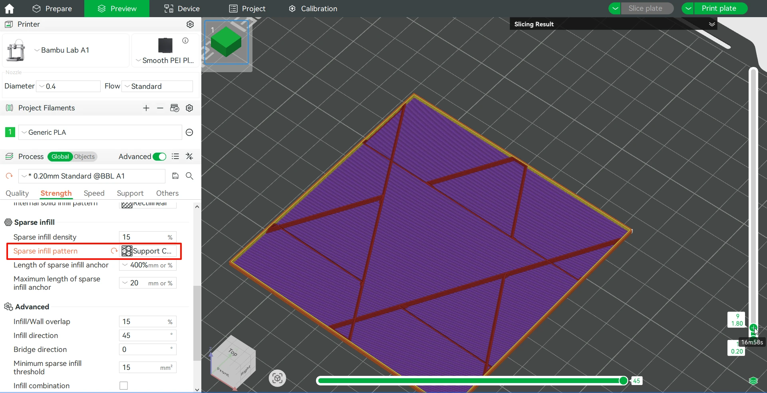The width and height of the screenshot is (767, 393).
Task: Remove a project filament with minus icon
Action: click(x=160, y=108)
